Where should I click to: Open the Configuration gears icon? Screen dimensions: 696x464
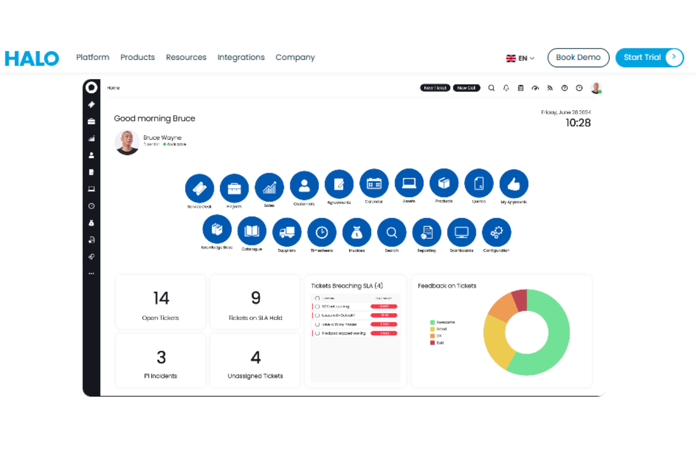496,233
